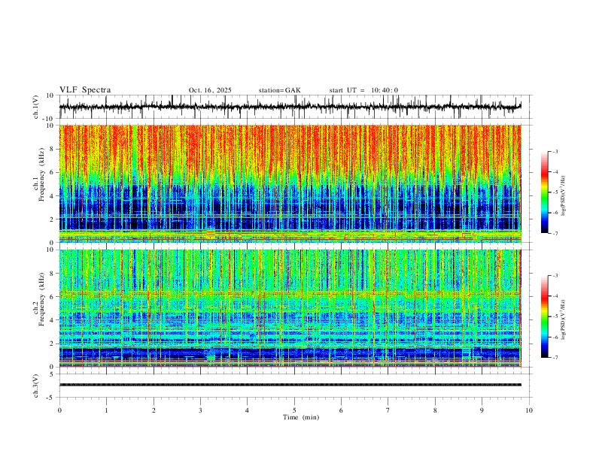The image size is (596, 460).
Task: Click the log(PSD) label beside ch.2 color scale
Action: 564,319
